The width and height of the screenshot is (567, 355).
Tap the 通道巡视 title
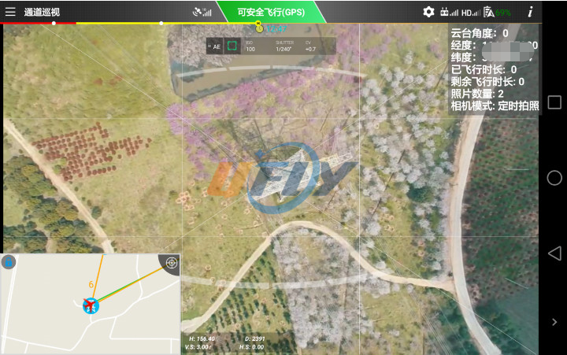tap(42, 12)
